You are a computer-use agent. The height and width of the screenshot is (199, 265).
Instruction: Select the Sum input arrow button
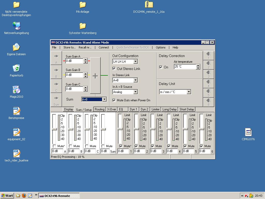point(56,100)
